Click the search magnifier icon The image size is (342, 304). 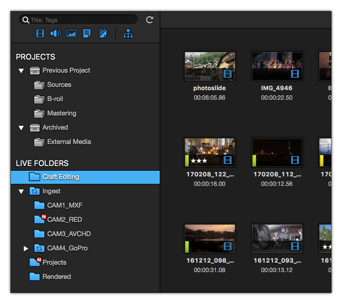point(25,20)
